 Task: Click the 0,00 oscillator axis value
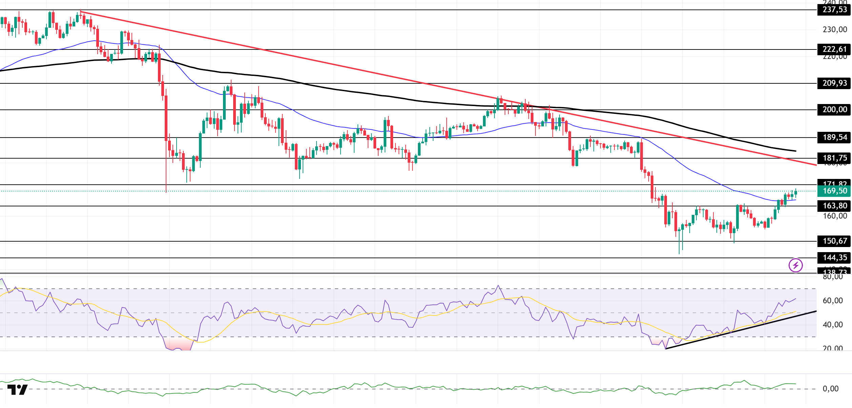click(x=830, y=389)
